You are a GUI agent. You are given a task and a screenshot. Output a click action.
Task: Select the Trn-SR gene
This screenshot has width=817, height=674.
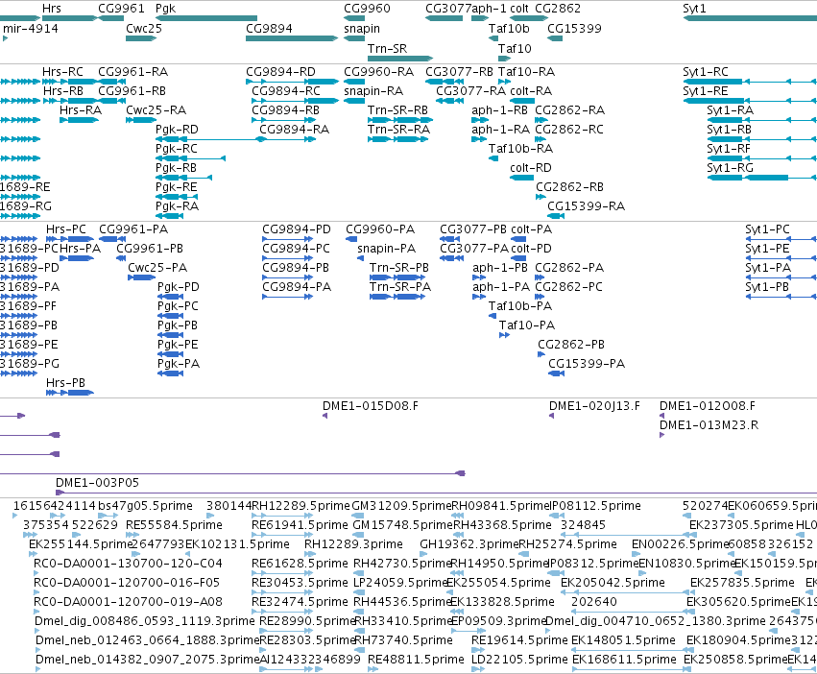point(400,58)
